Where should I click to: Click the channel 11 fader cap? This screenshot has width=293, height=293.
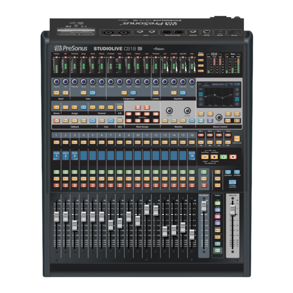[x=146, y=210]
